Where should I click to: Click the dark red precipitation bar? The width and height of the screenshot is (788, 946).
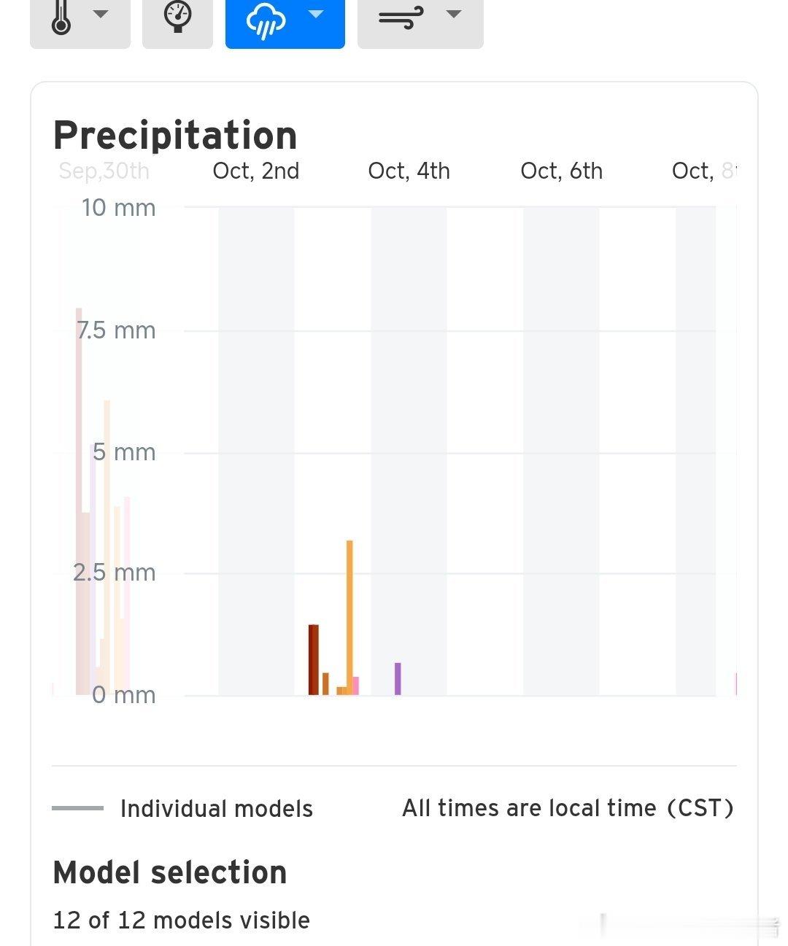(x=314, y=659)
